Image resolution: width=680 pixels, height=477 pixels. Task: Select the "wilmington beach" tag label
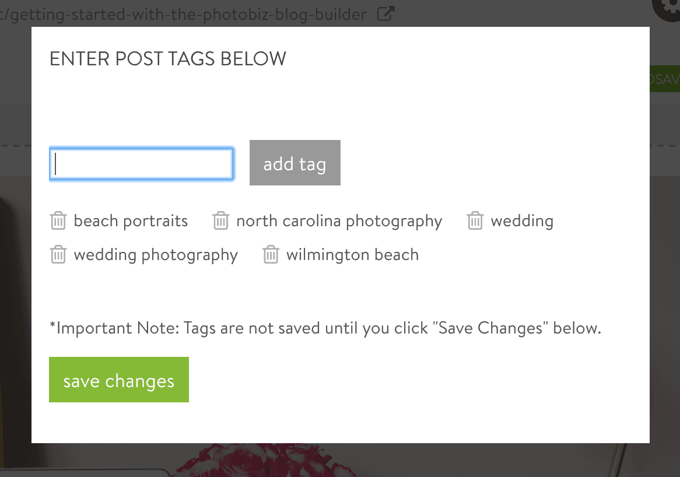coord(352,254)
